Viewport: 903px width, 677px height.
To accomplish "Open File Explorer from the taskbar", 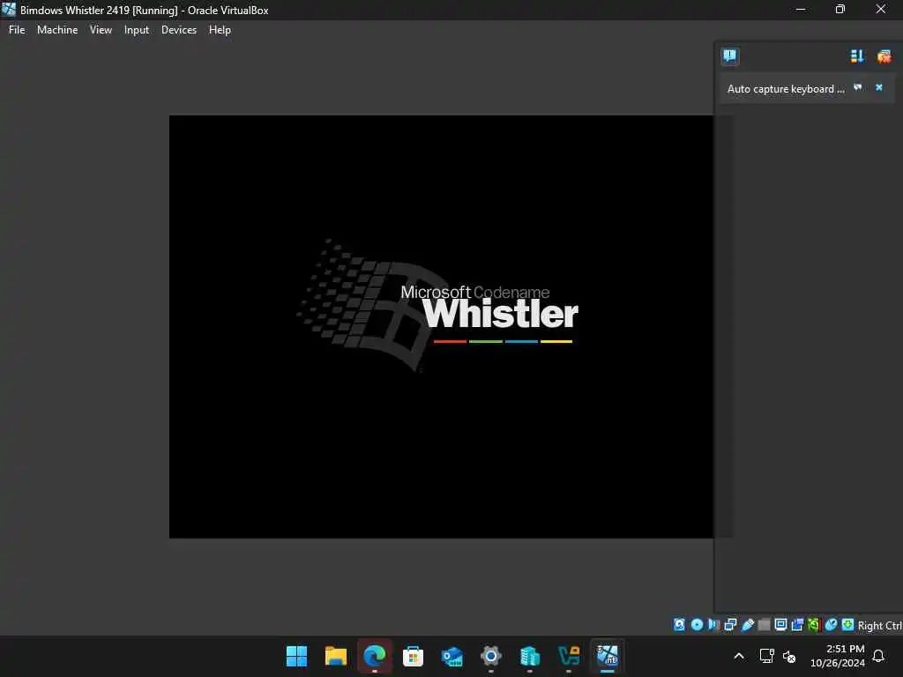I will pyautogui.click(x=336, y=656).
